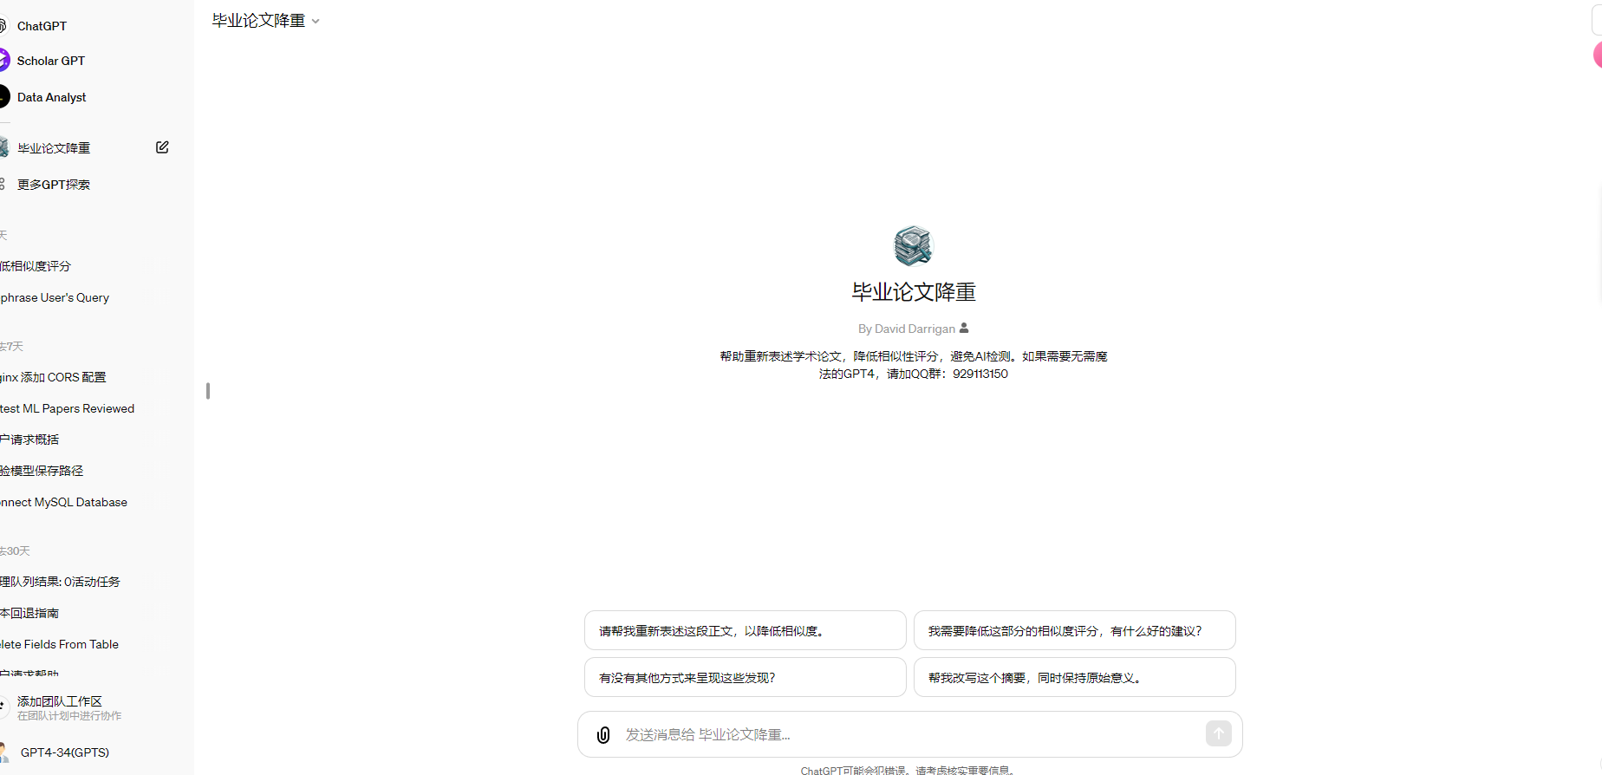Click the send message arrow button
Viewport: 1602px width, 775px height.
(x=1219, y=733)
